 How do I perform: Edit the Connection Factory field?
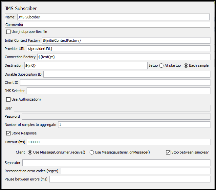(x=124, y=57)
